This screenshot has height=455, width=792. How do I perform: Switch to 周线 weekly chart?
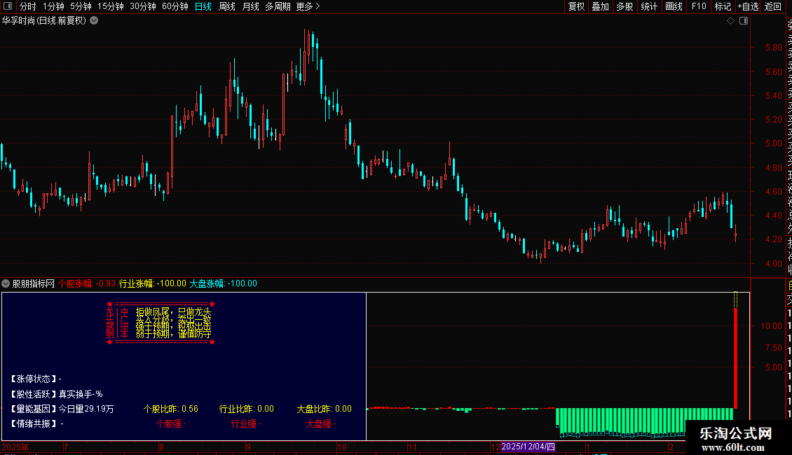click(x=227, y=6)
